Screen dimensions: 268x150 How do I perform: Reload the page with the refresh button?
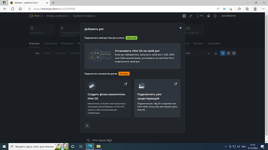12,9
